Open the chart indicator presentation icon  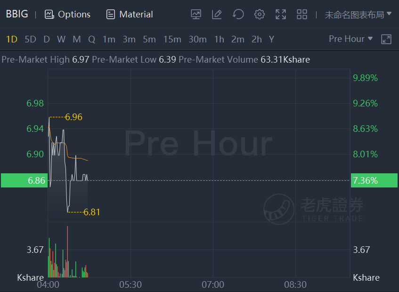(x=196, y=14)
